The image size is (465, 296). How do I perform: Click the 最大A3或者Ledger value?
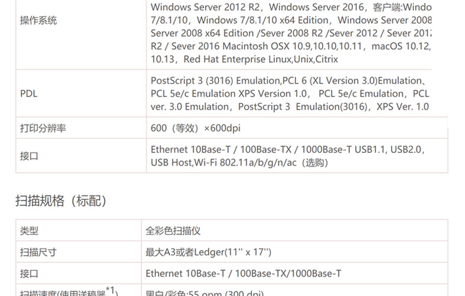click(208, 252)
